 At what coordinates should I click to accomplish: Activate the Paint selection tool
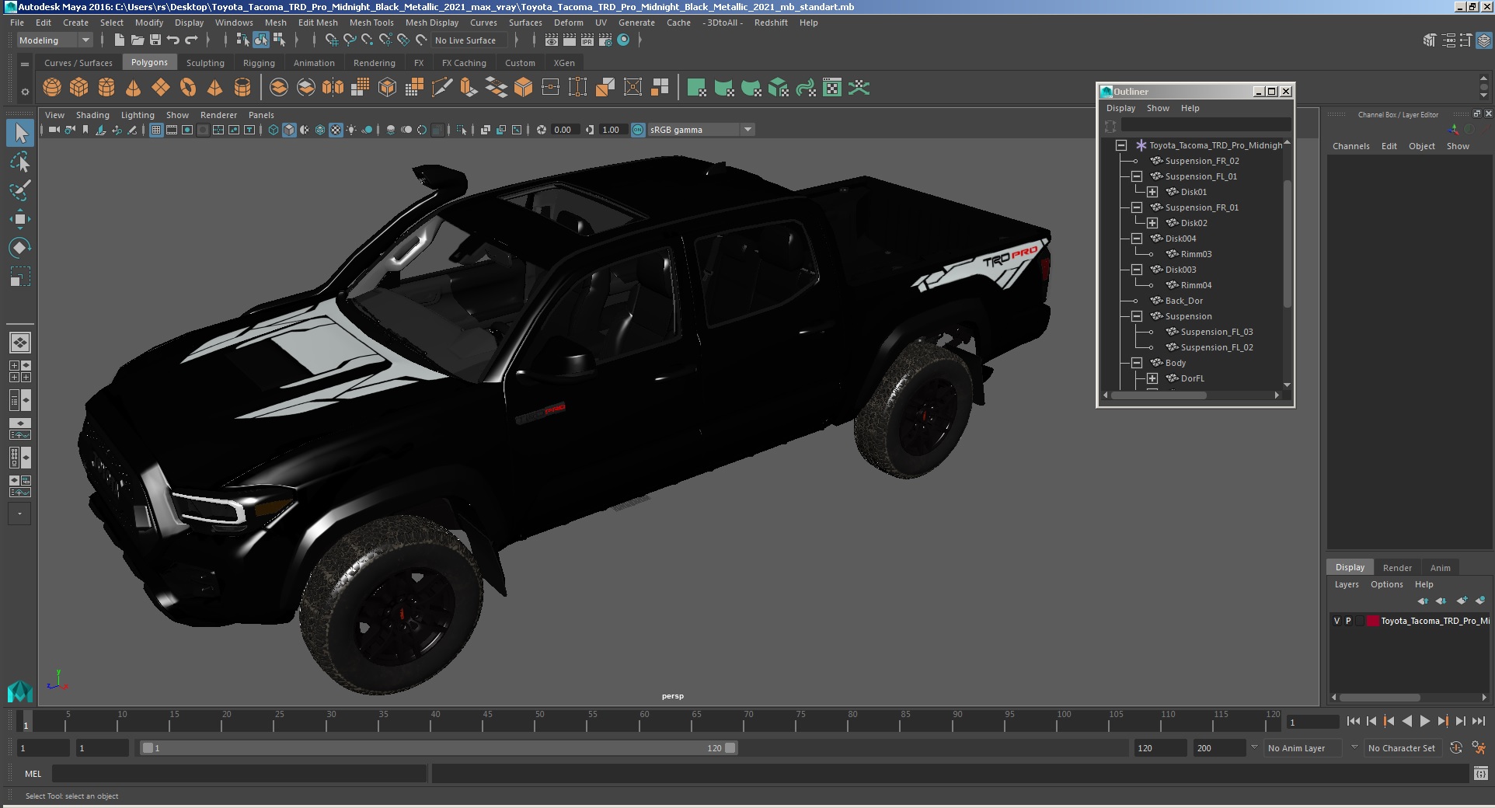coord(20,190)
